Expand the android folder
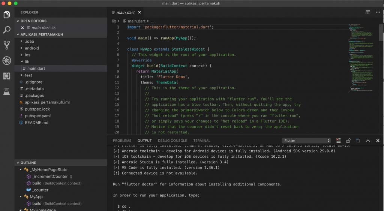 click(32, 48)
